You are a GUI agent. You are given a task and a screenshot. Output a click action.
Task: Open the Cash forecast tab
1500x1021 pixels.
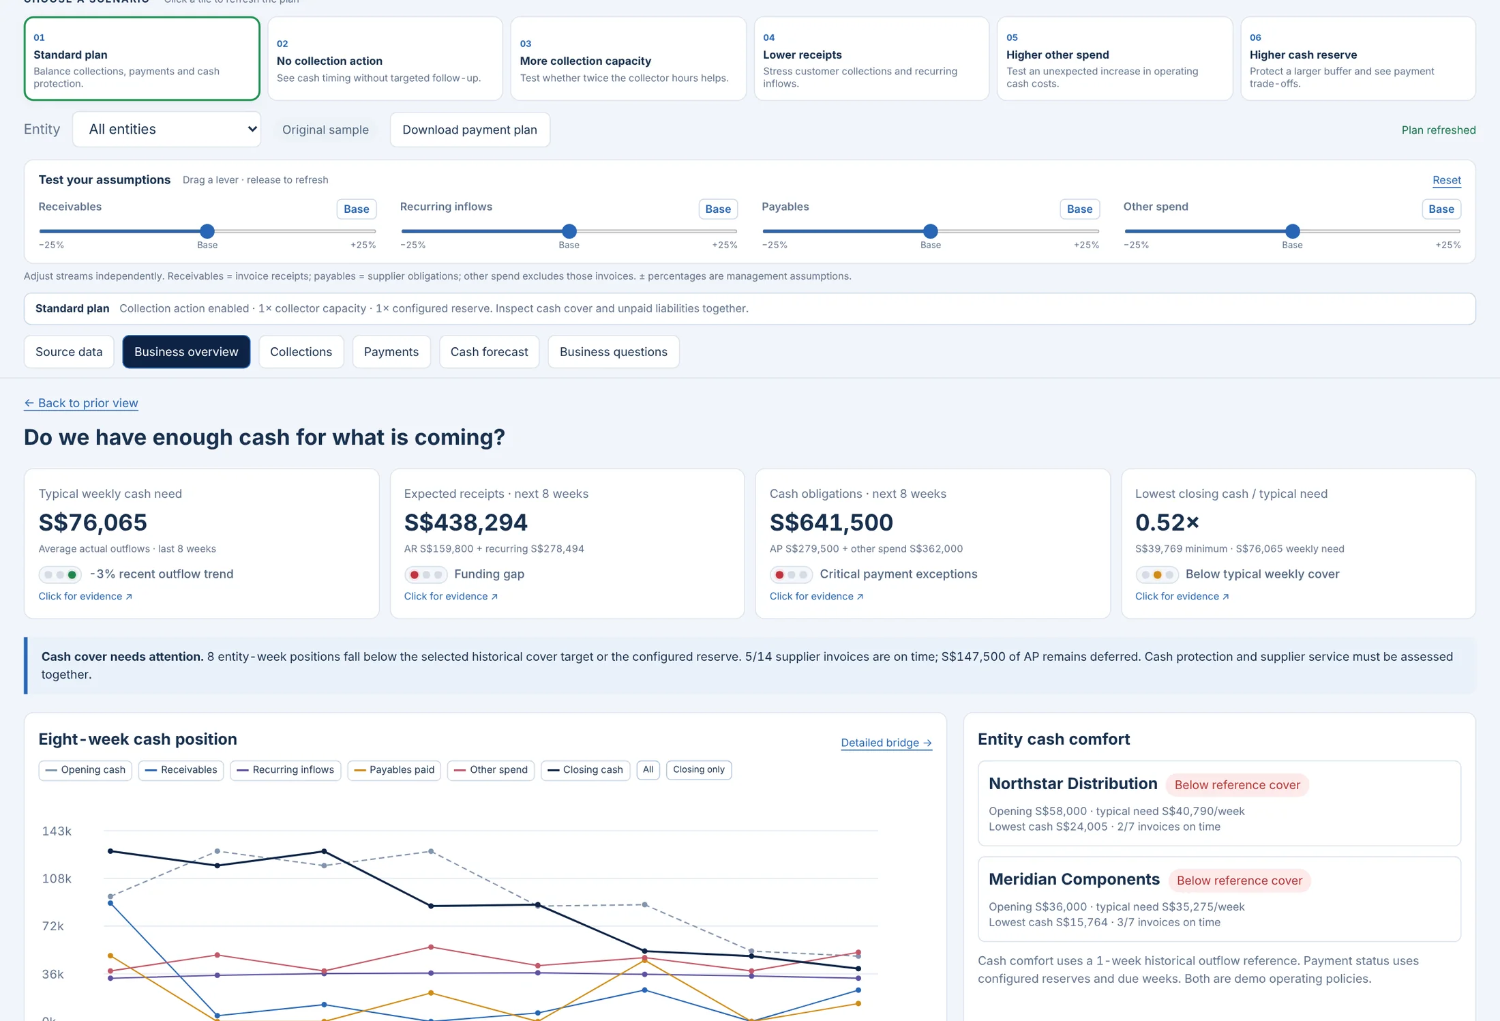(x=489, y=352)
